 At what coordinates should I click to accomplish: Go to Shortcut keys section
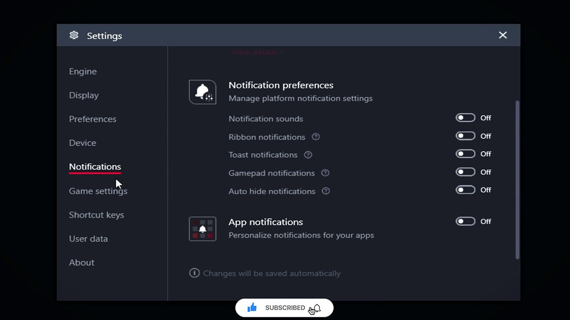(97, 215)
